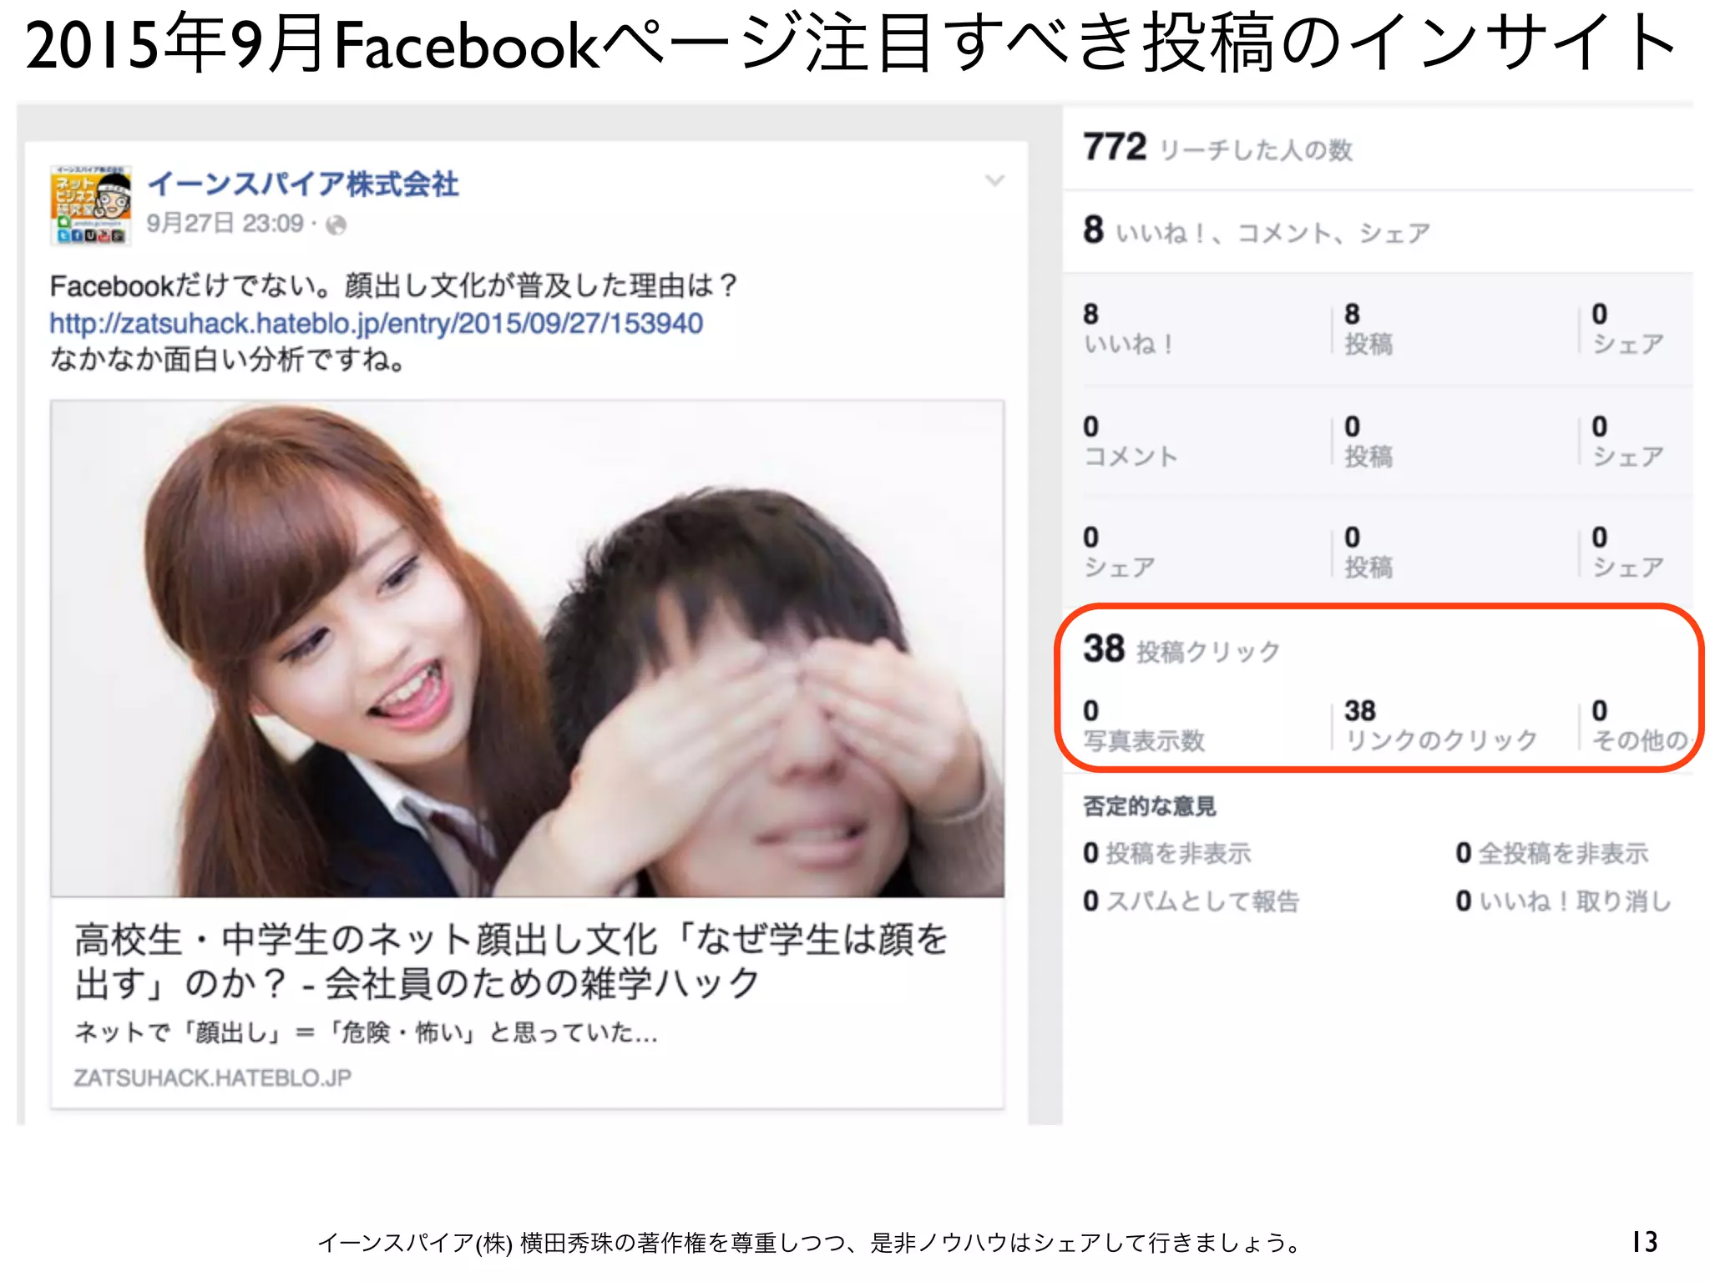Click the イーンスパイア株式会社 page avatar
1710x1282 pixels.
pos(91,204)
